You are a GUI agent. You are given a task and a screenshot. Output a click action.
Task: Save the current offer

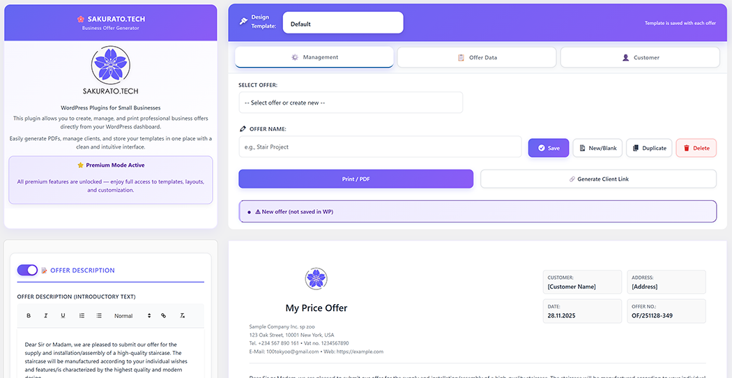click(x=548, y=148)
